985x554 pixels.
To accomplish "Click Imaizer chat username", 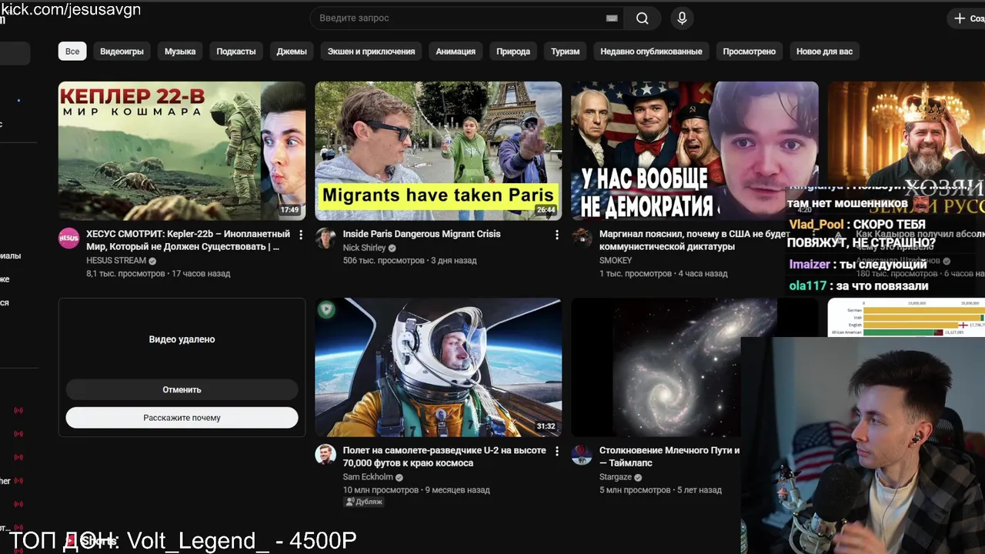I will click(x=810, y=264).
